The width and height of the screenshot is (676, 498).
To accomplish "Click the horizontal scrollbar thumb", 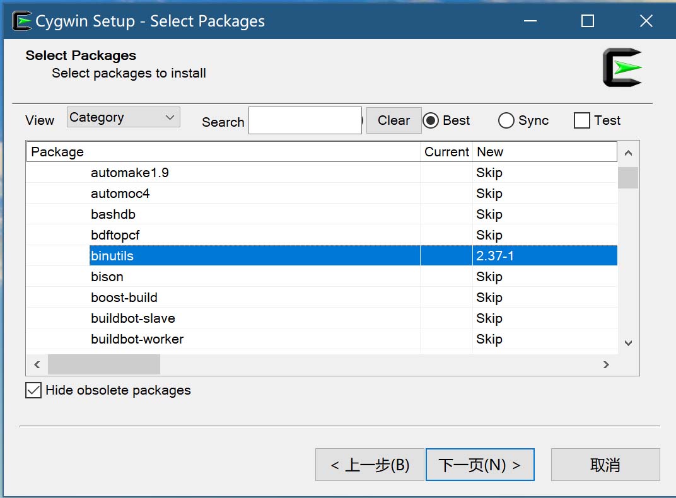I will (104, 364).
